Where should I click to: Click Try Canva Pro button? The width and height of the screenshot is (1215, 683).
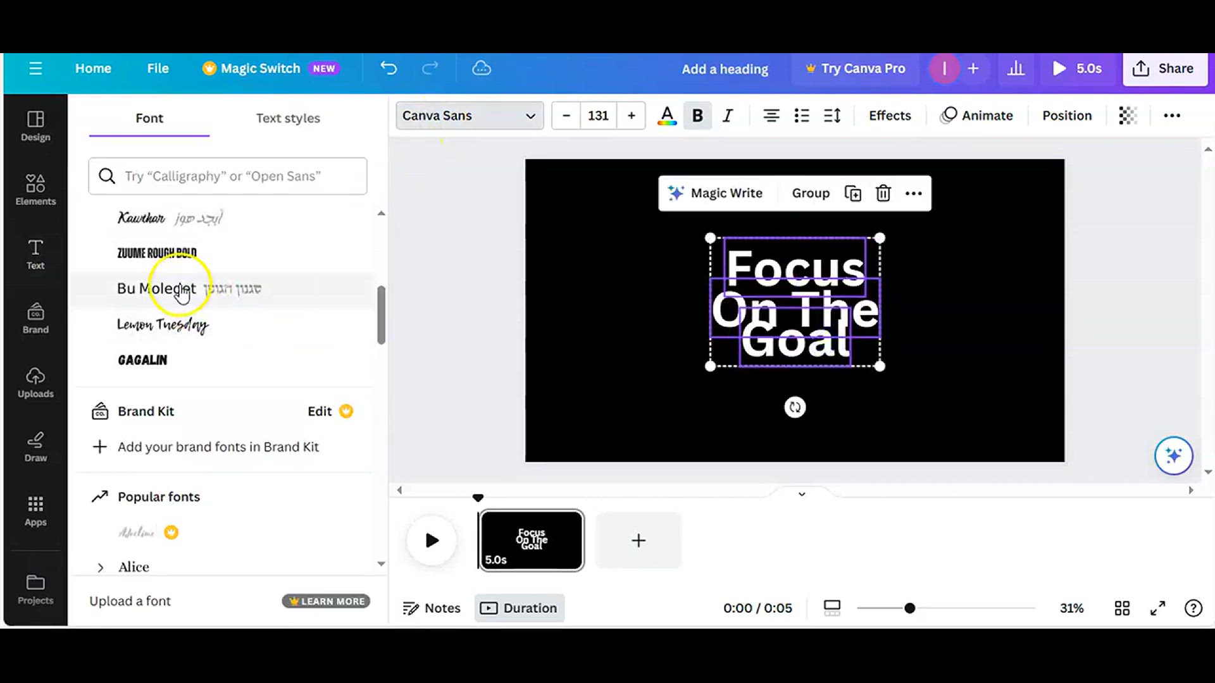pos(855,68)
